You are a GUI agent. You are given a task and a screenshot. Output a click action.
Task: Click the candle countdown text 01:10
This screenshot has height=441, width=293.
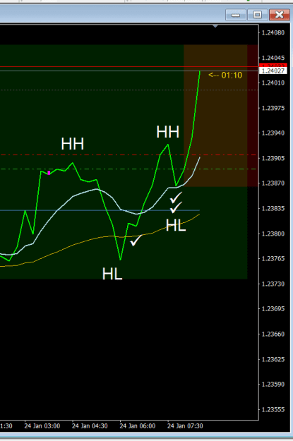232,75
